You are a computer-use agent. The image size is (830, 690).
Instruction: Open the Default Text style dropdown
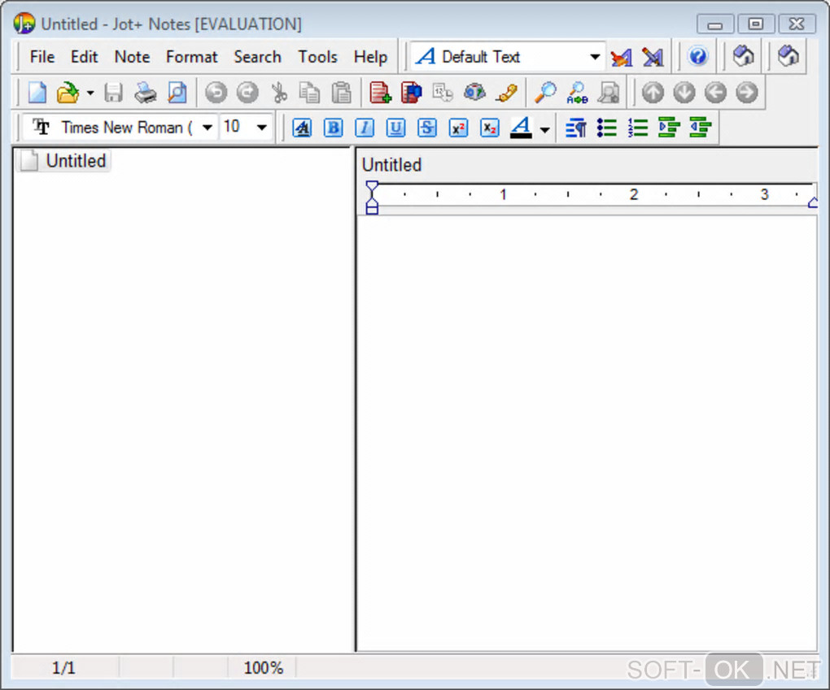tap(595, 57)
